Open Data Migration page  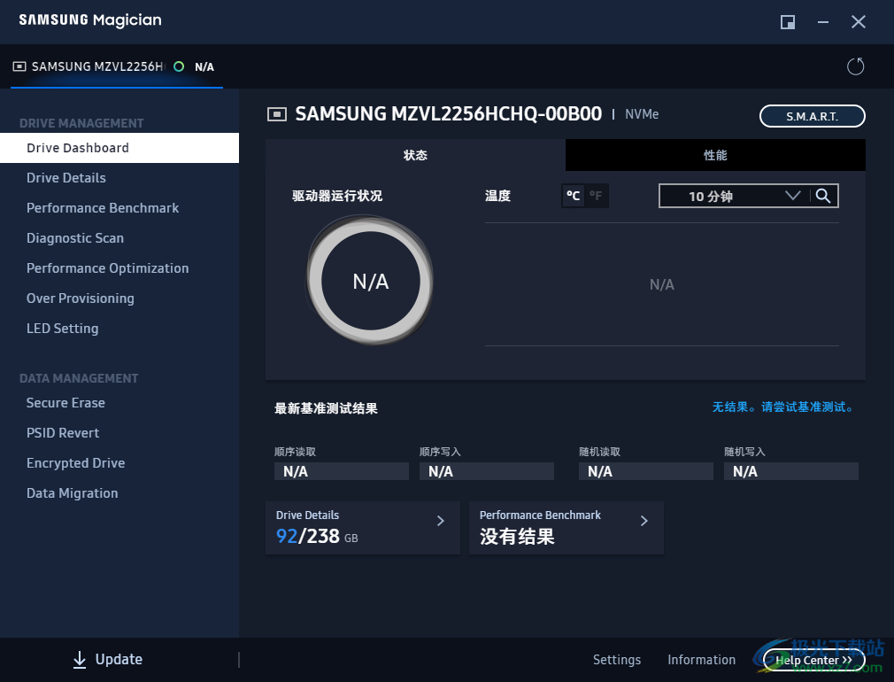point(119,493)
